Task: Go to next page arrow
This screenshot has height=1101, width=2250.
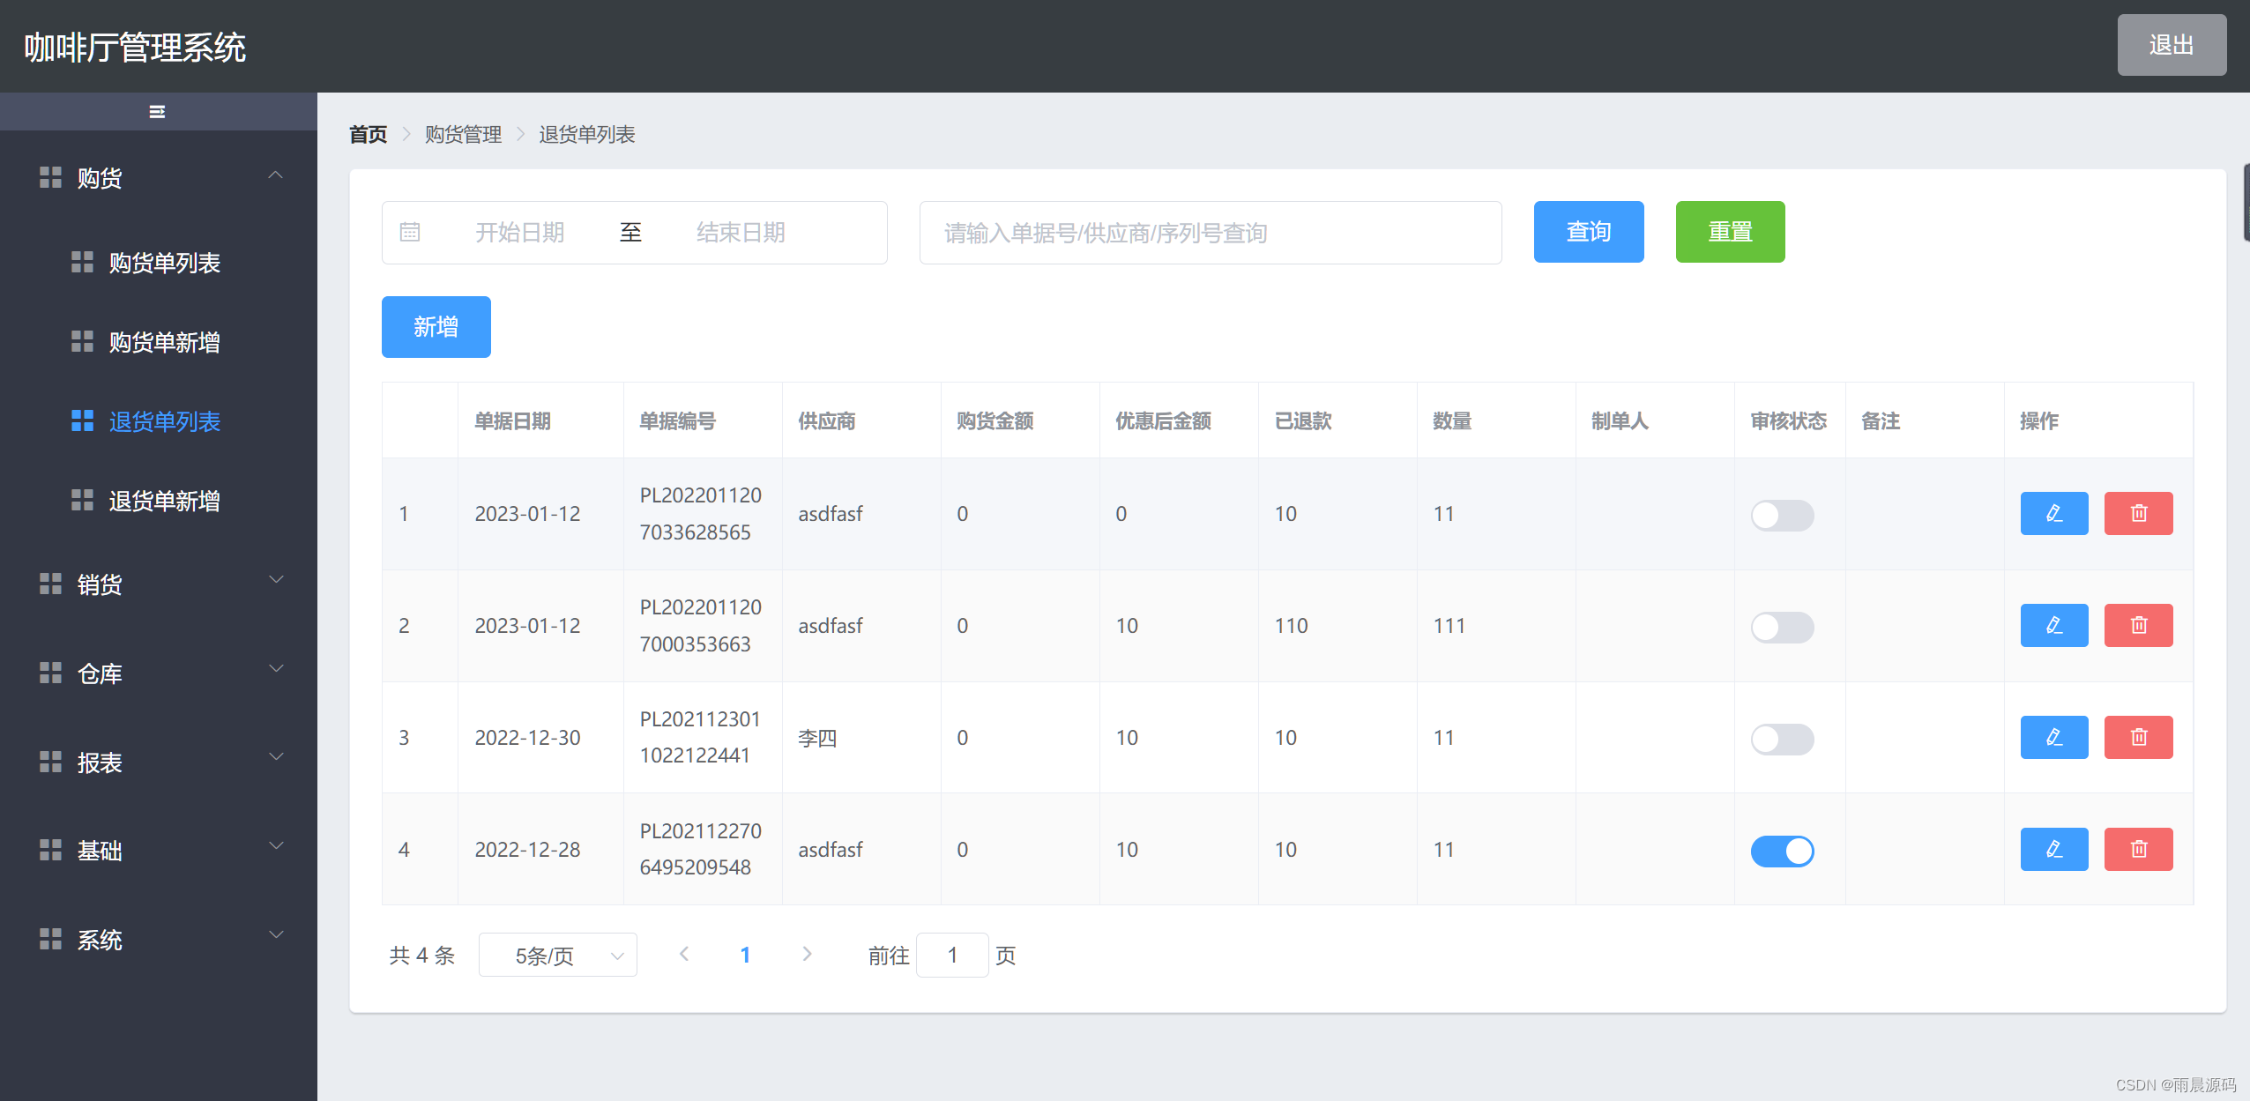Action: pos(807,954)
